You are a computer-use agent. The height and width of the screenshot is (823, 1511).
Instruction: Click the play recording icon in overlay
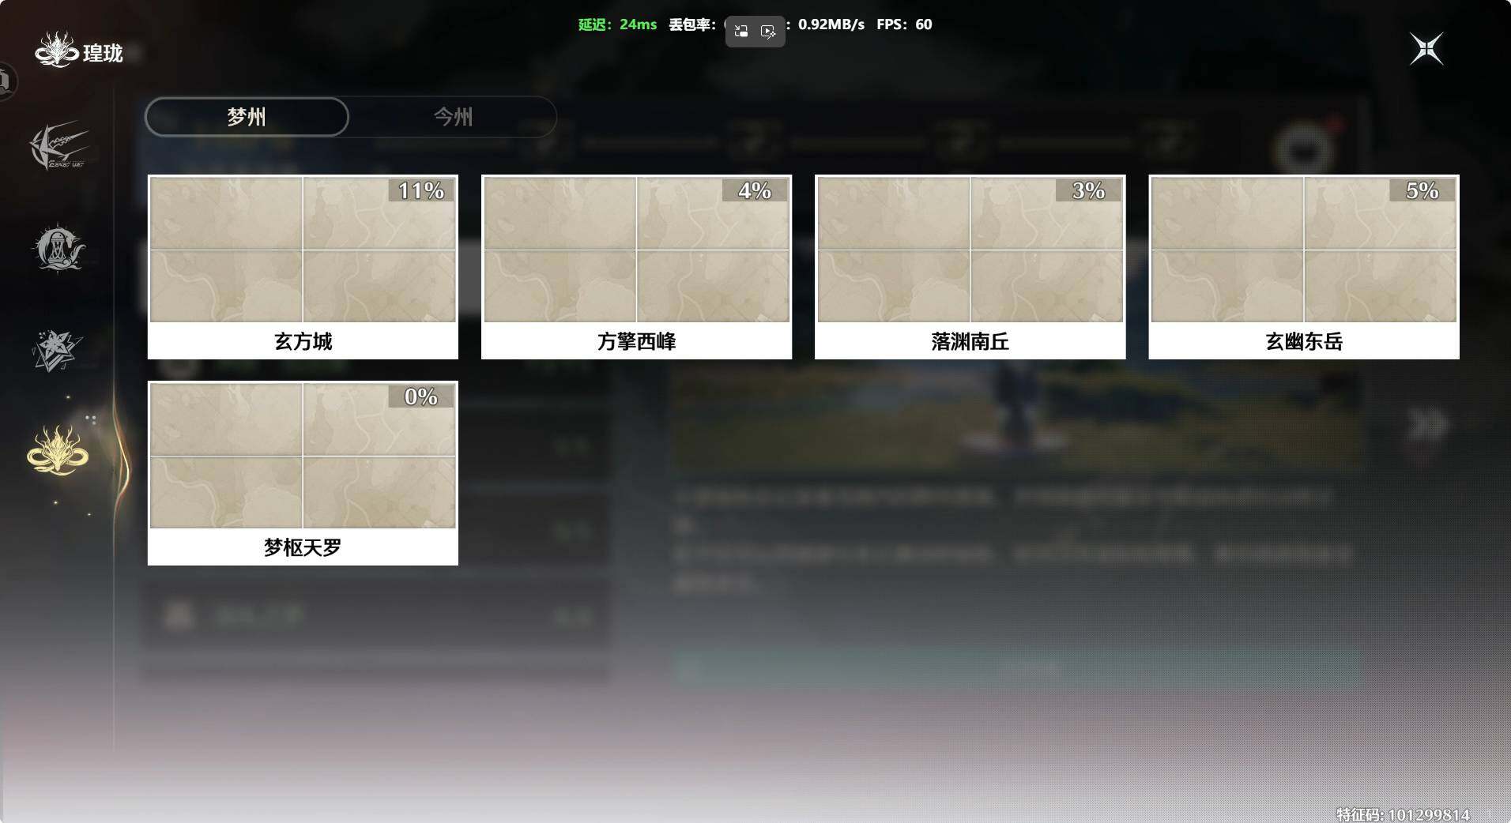[768, 32]
